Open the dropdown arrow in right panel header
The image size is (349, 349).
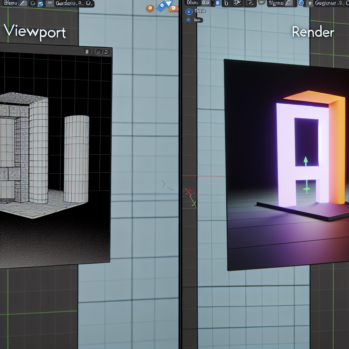309,4
